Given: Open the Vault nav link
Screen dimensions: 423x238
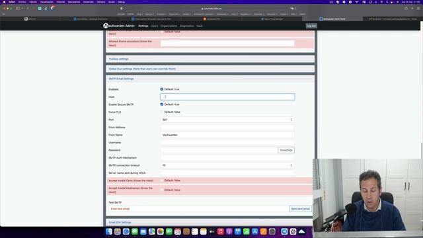Looking at the screenshot, I should tap(200, 26).
